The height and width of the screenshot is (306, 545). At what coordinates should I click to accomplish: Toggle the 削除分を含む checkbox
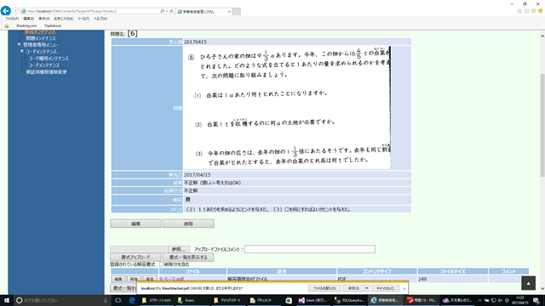coord(161,264)
